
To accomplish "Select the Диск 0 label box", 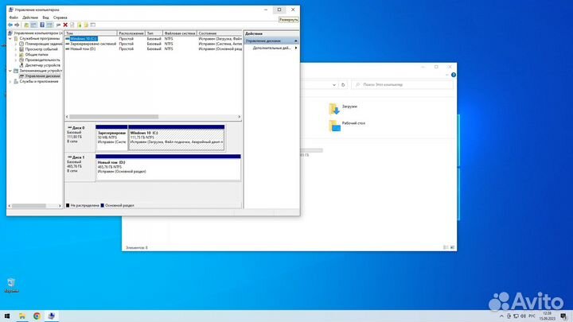I will 80,138.
